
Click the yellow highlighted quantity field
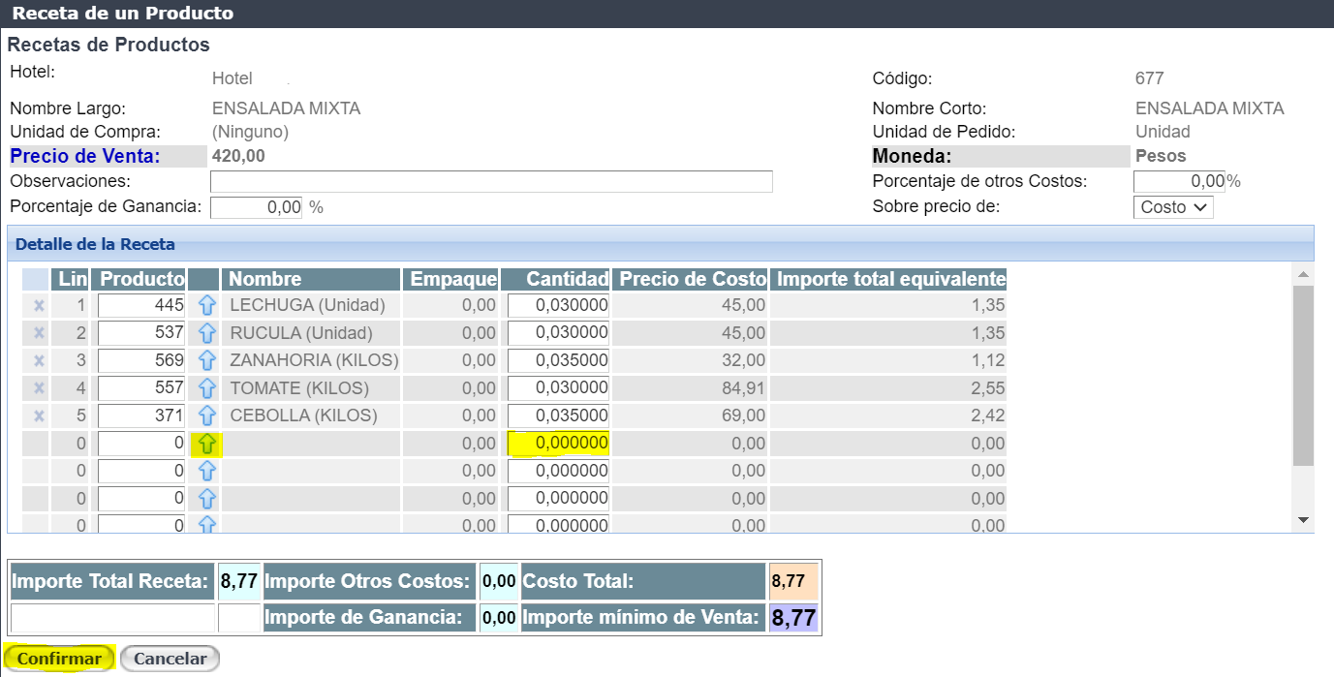pos(558,444)
